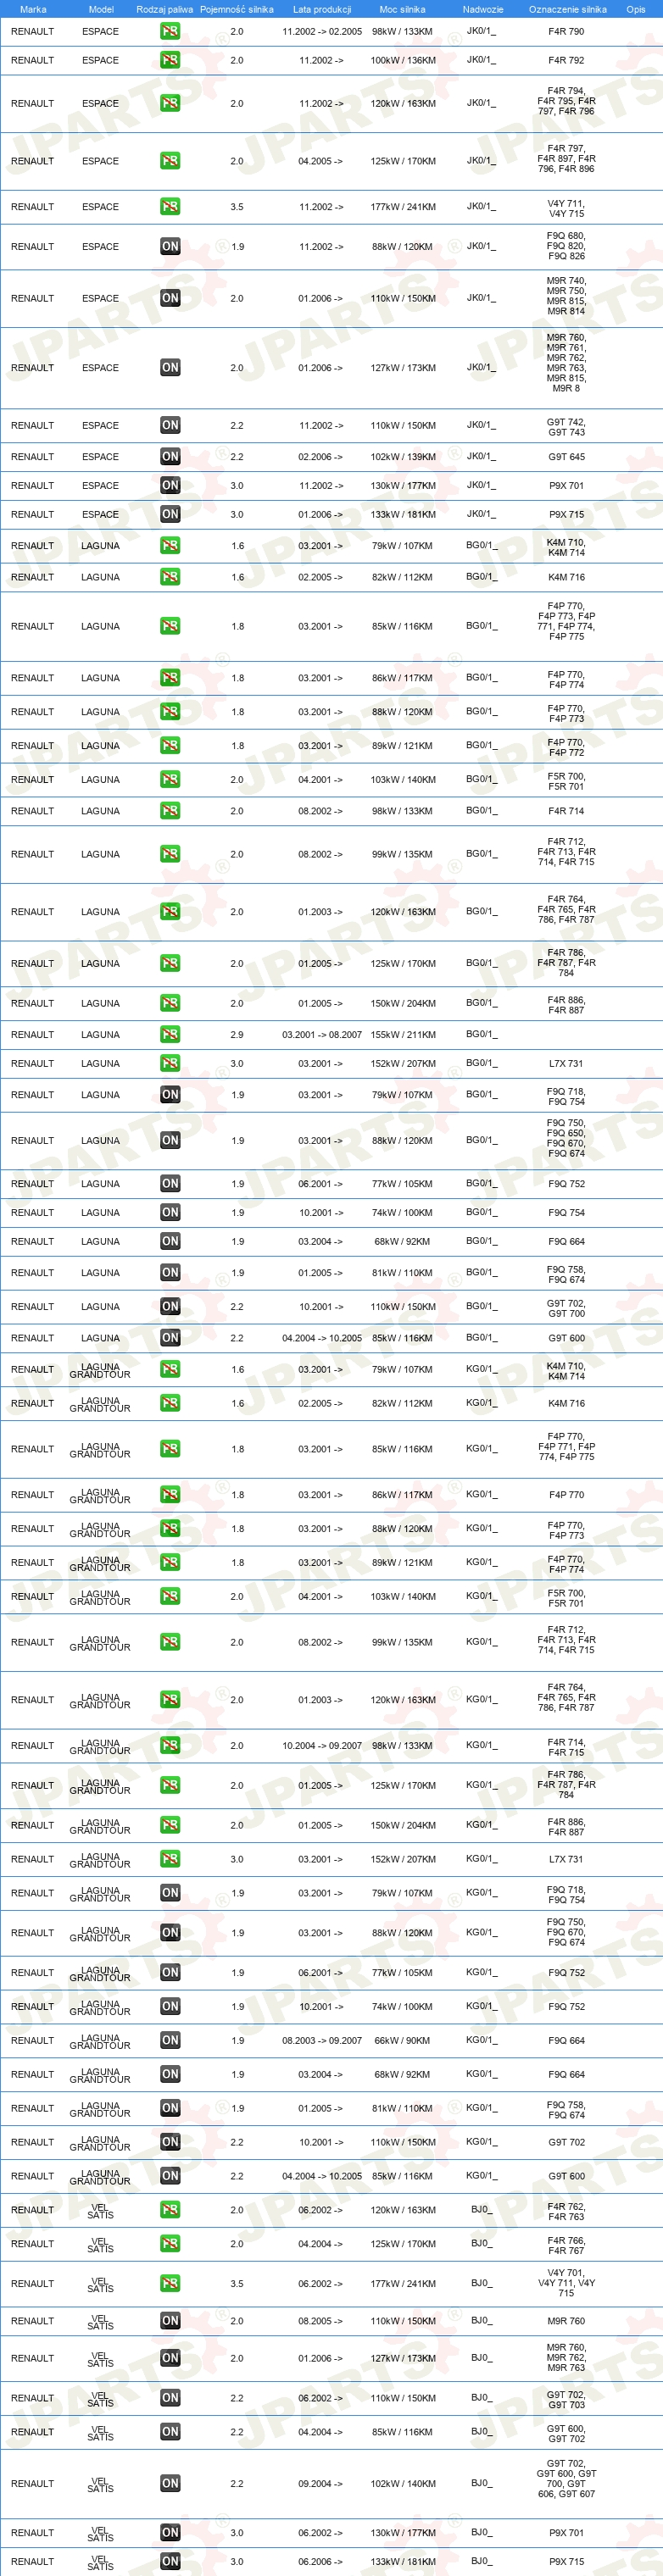
Task: Click the Rodzaj paliwa column header
Action: [165, 9]
